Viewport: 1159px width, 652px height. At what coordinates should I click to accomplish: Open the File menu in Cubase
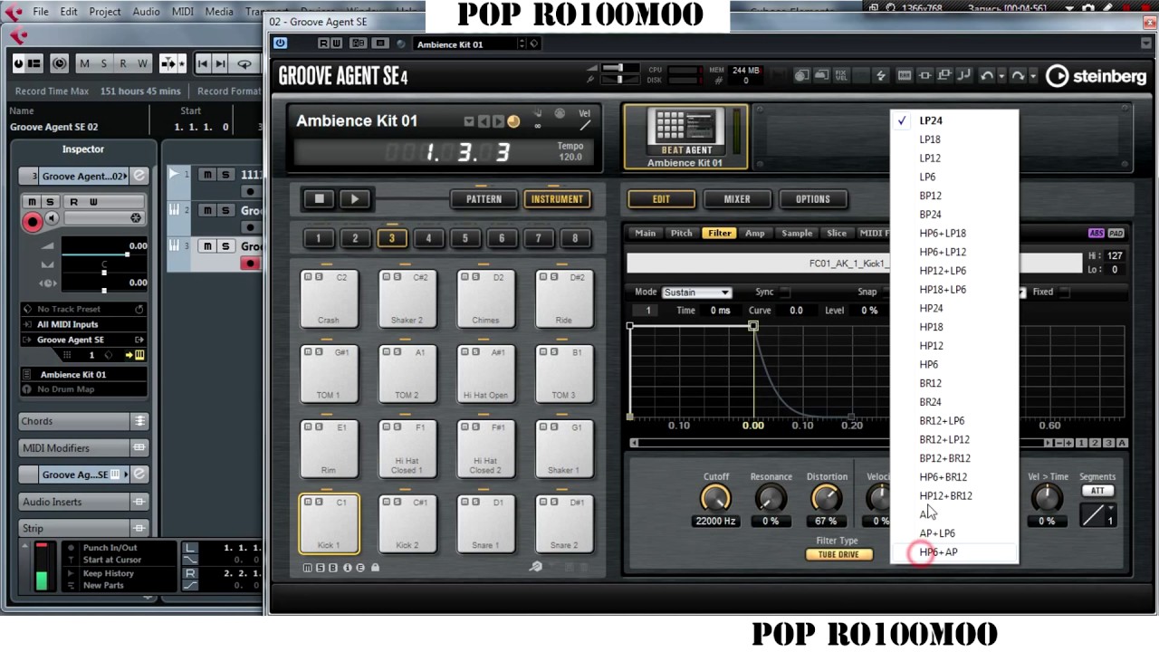pyautogui.click(x=41, y=12)
